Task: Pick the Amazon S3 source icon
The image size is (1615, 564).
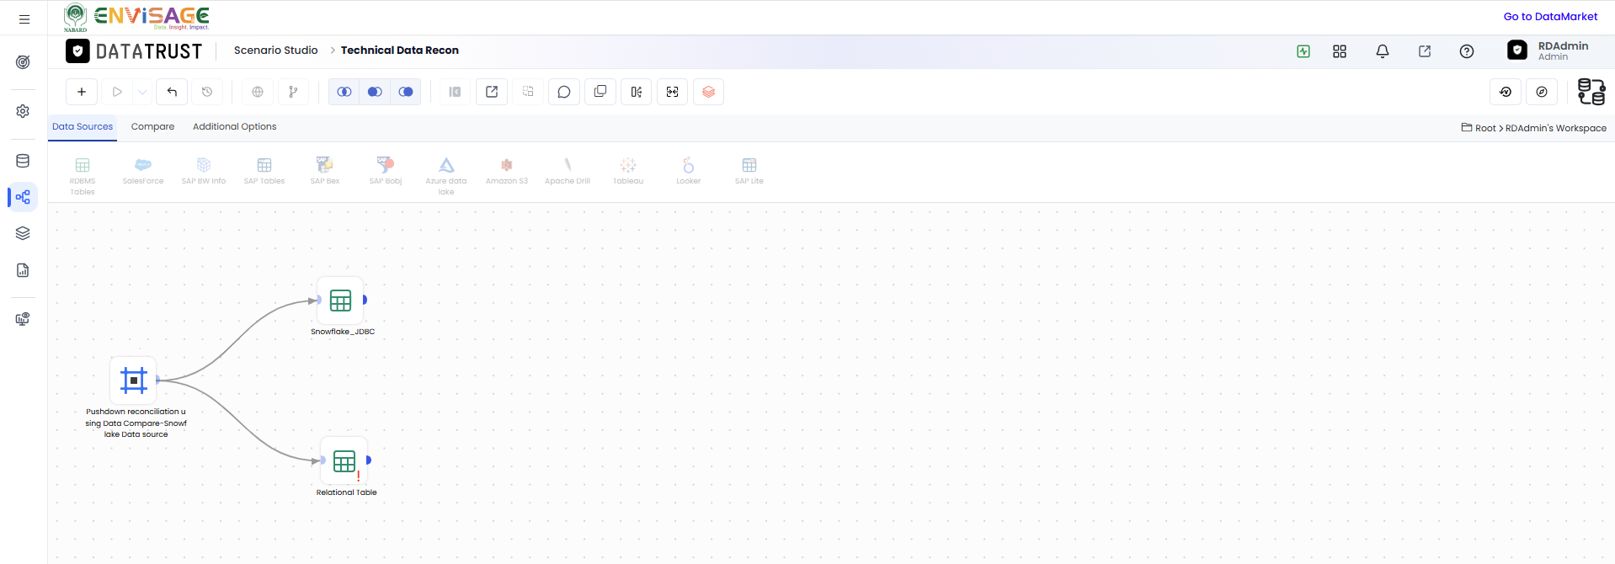Action: click(x=507, y=171)
